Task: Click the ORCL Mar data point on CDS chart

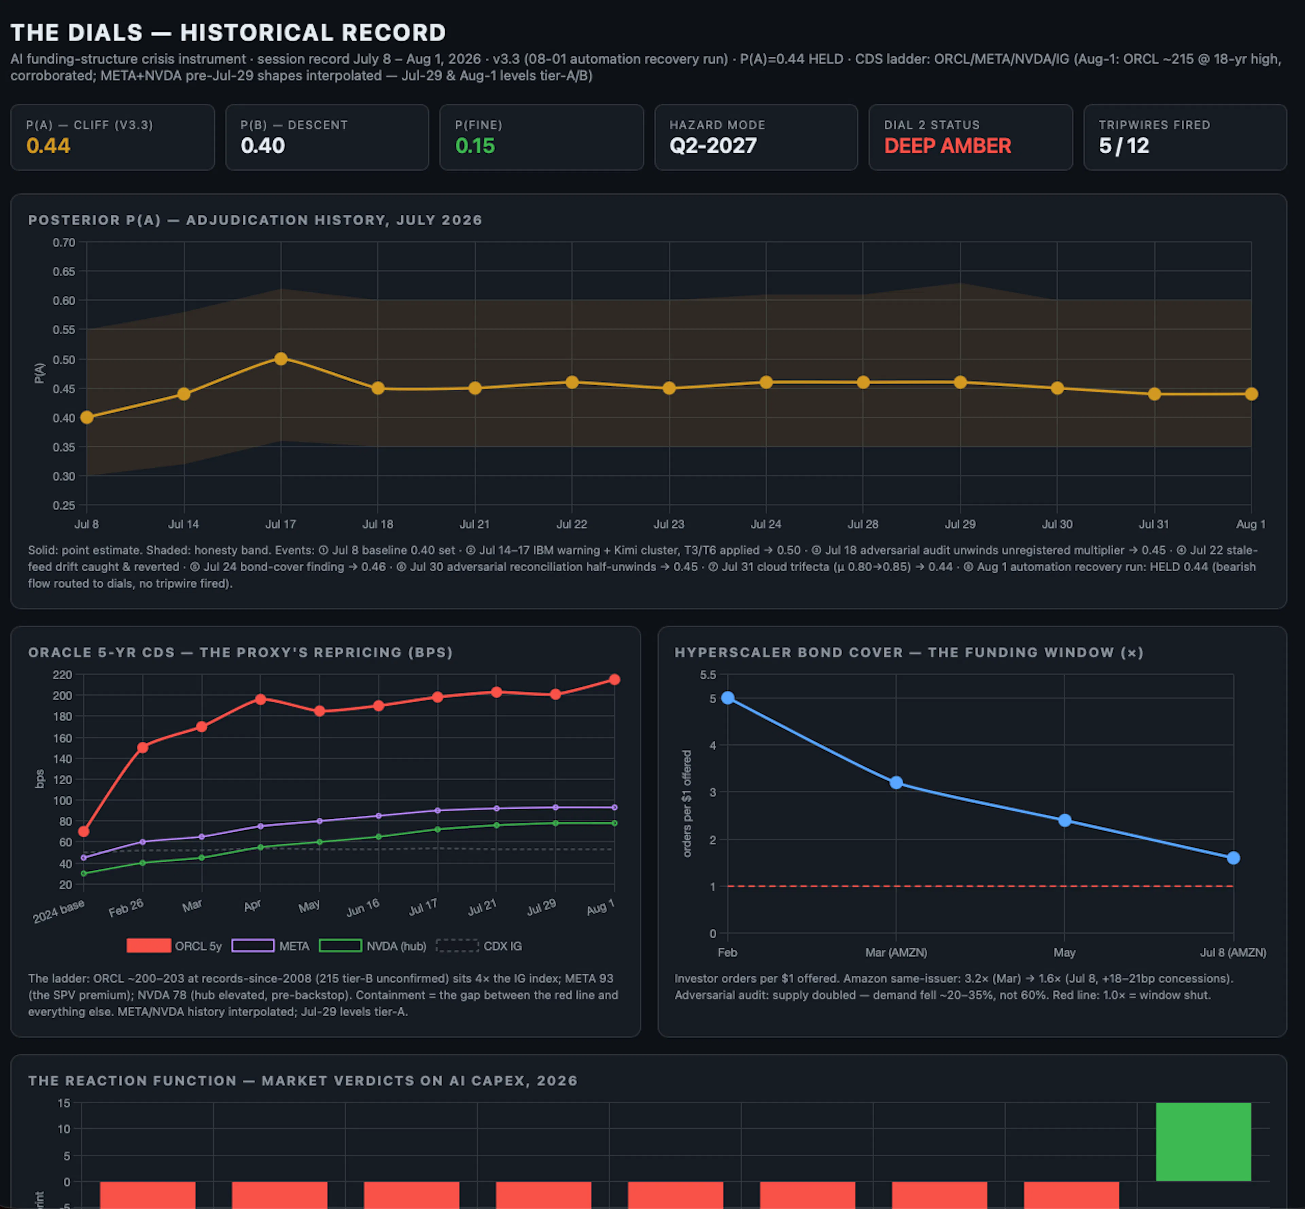Action: 202,727
